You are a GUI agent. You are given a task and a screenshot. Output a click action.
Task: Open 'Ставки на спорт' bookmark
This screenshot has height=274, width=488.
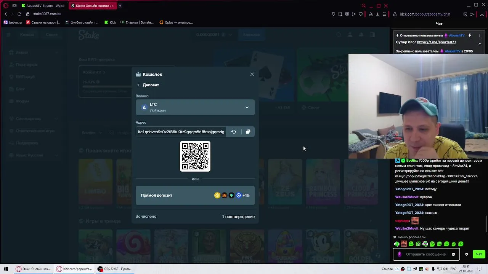(43, 22)
